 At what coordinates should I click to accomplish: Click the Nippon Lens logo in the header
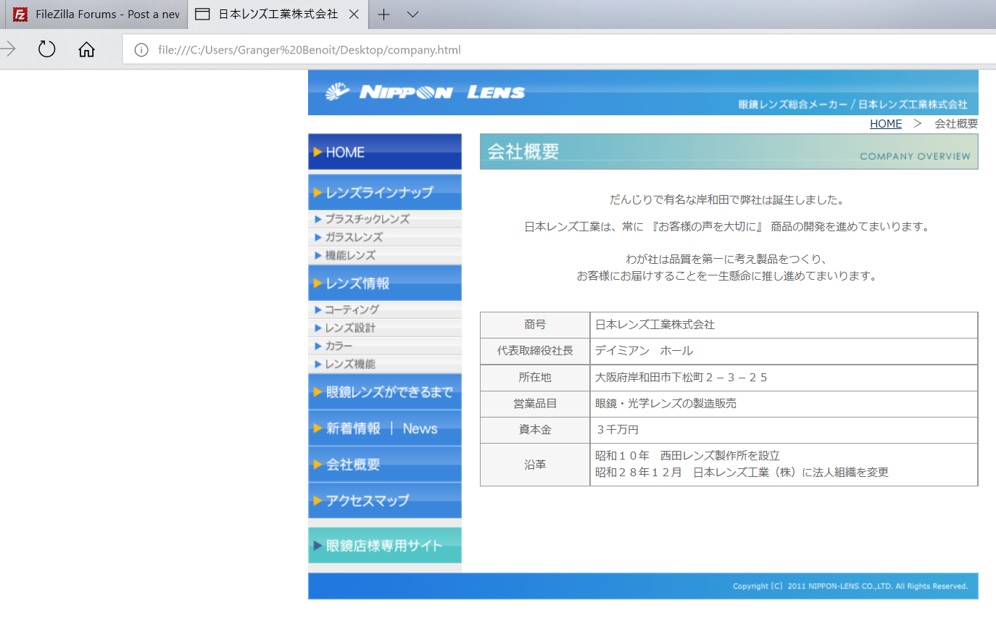pyautogui.click(x=425, y=92)
